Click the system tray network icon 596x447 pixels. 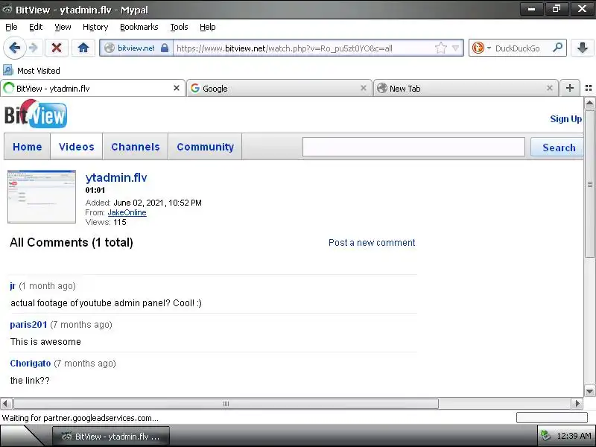[546, 436]
